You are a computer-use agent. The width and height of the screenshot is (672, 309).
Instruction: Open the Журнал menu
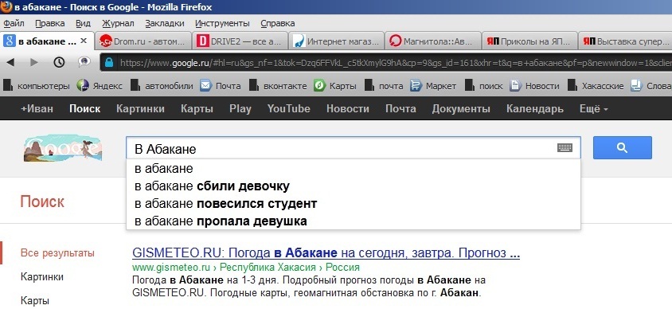(118, 23)
